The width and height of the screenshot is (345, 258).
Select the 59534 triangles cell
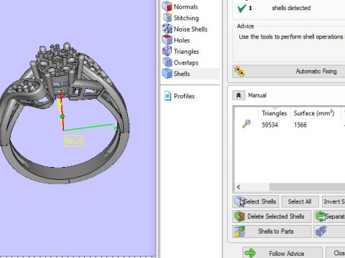[270, 125]
